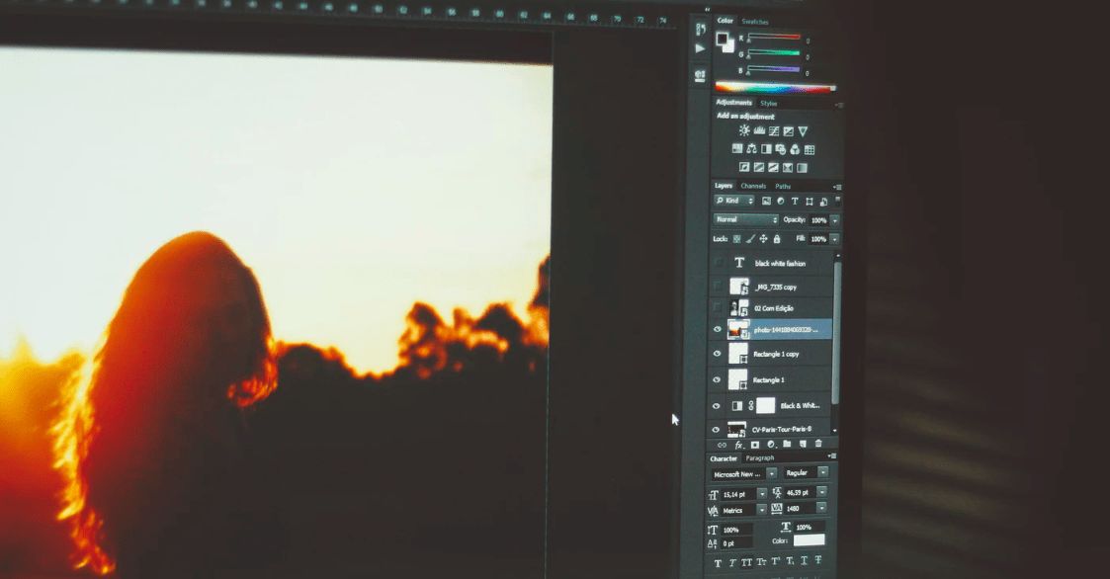Screen dimensions: 1110x579
Task: Add a Brightness/Contrast adjustment
Action: tap(744, 130)
